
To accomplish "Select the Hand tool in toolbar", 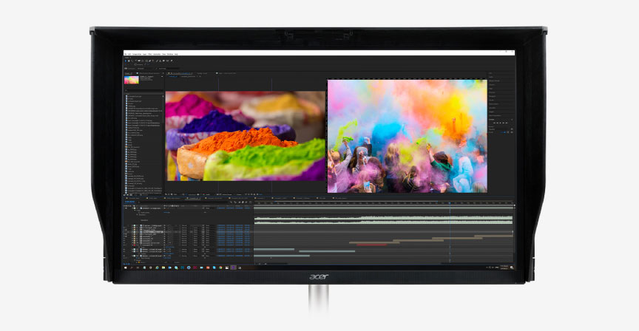I will 129,61.
